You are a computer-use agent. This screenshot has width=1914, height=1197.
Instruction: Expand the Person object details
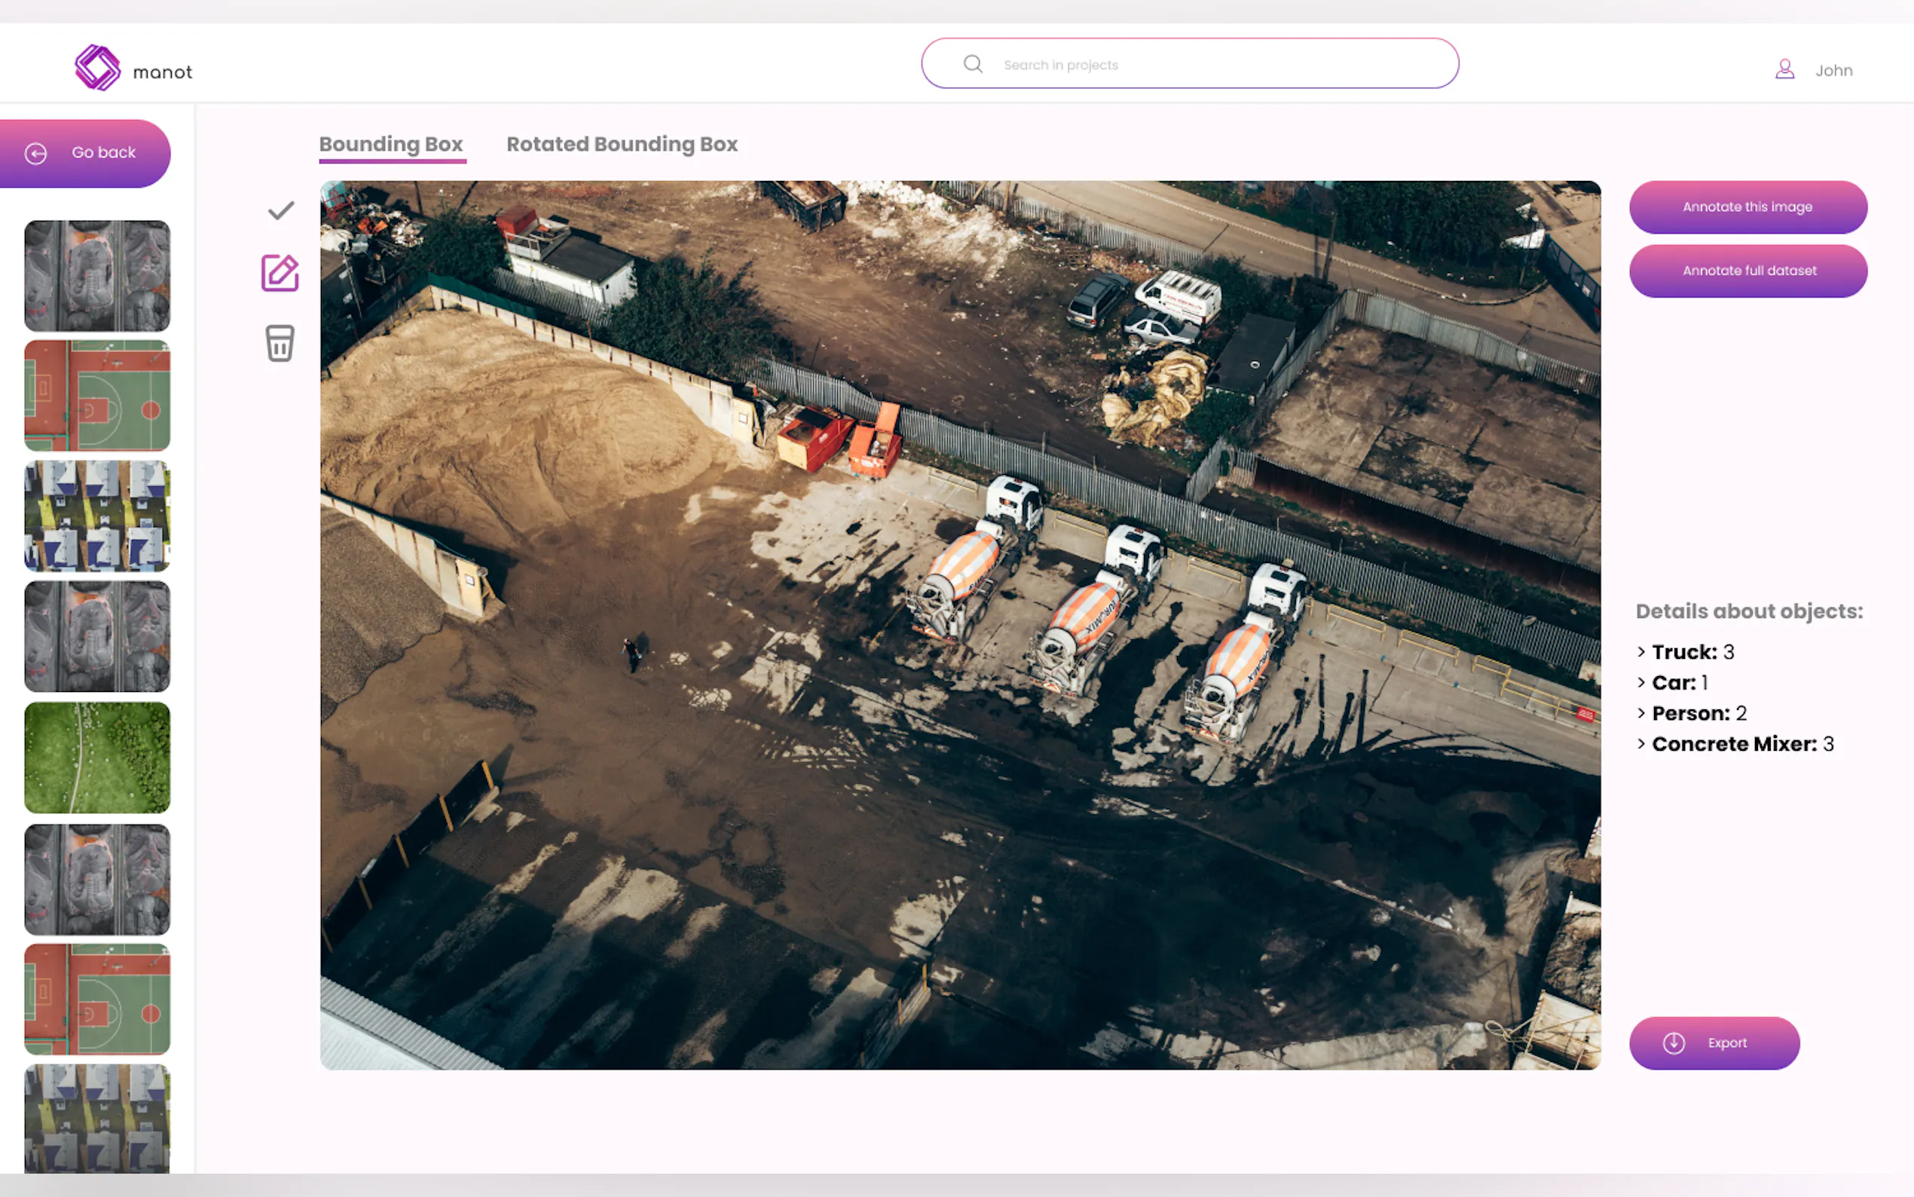pos(1641,713)
